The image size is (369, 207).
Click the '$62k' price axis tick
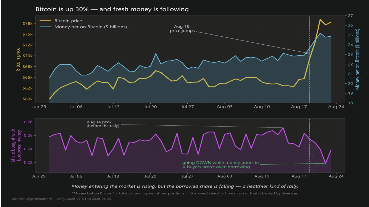pos(28,88)
